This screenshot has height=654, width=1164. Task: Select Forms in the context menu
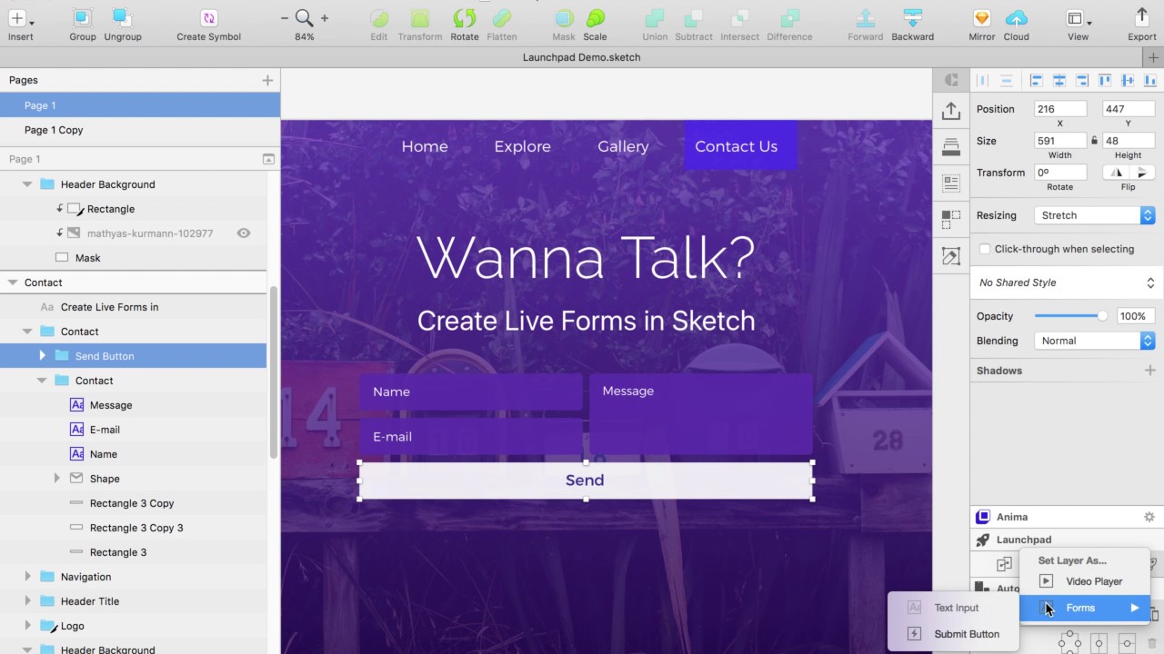tap(1080, 608)
